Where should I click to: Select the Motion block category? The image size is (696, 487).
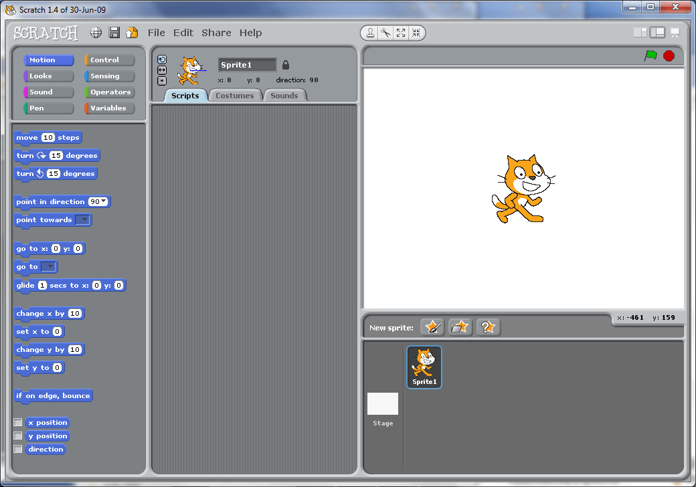(48, 60)
